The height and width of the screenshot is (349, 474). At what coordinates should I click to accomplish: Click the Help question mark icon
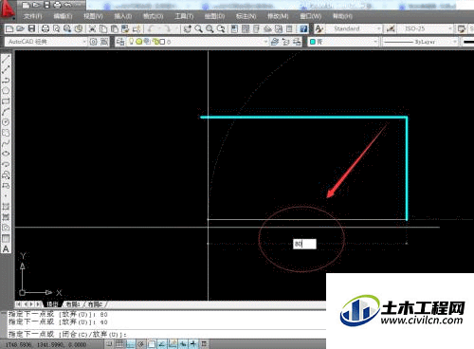(303, 29)
